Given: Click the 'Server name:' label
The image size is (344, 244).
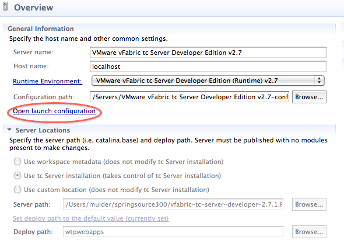Looking at the screenshot, I should click(x=33, y=53).
